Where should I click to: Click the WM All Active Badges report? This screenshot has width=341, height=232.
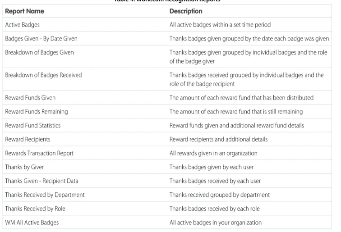click(32, 223)
